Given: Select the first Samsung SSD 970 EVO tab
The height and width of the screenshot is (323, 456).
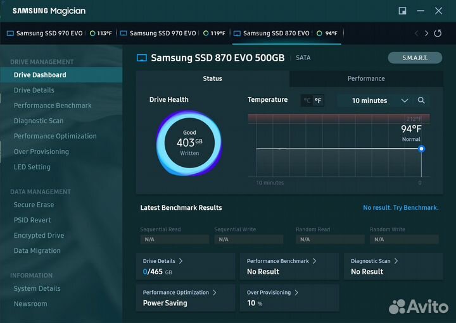Looking at the screenshot, I should (x=59, y=34).
